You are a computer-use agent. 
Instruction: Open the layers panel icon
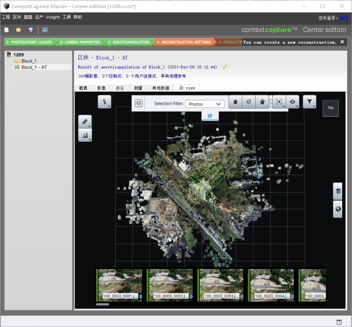click(337, 191)
